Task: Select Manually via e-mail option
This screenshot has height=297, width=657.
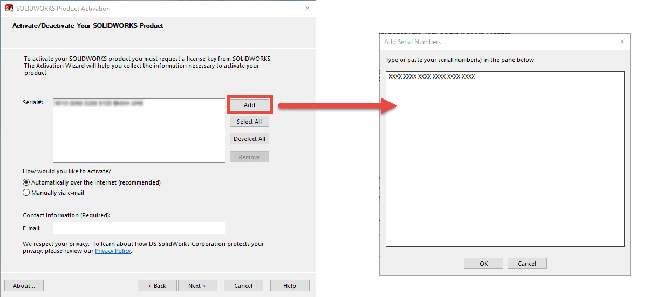Action: pyautogui.click(x=53, y=193)
